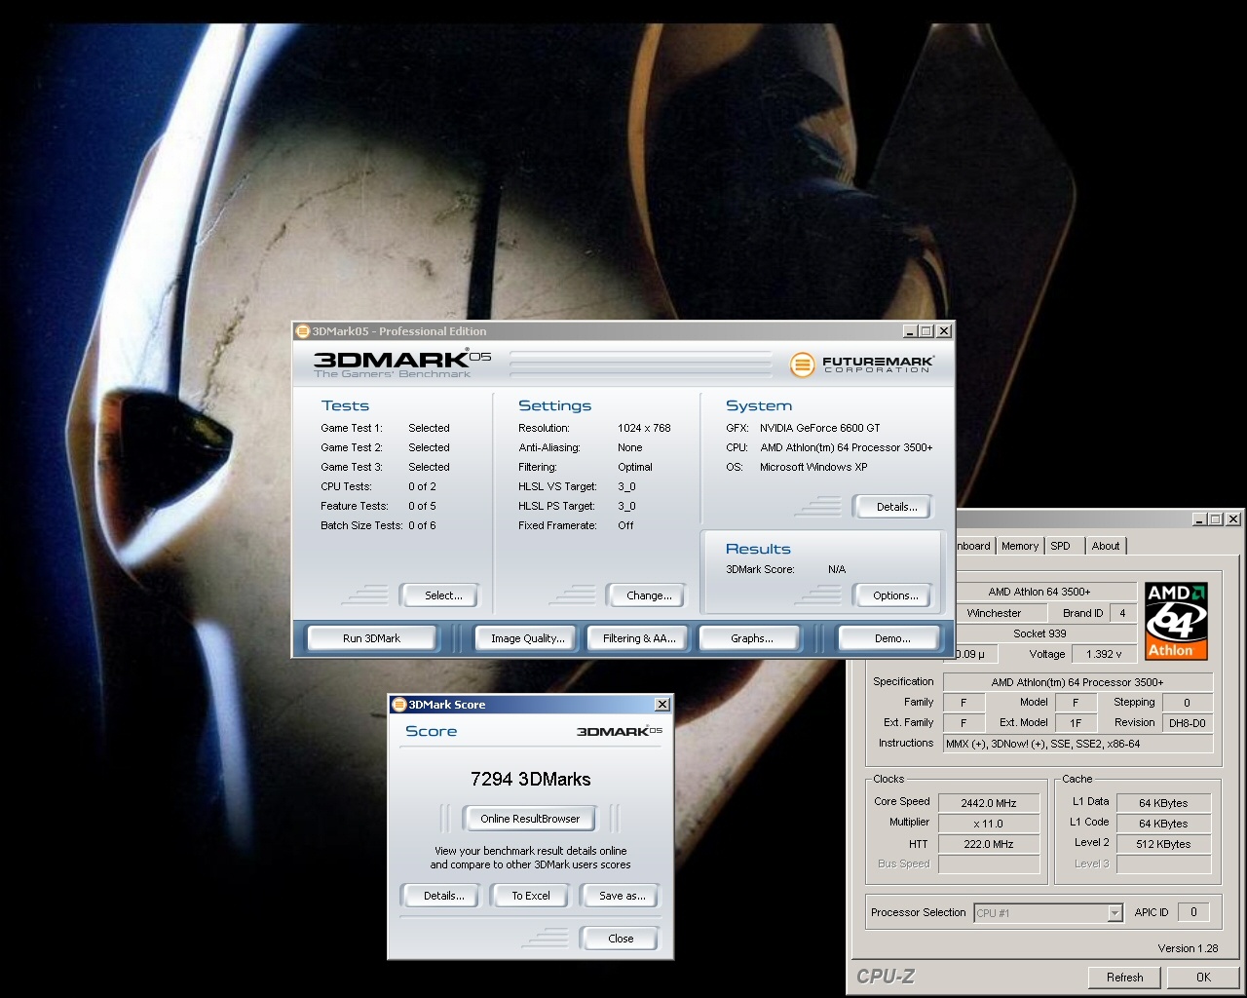Click Refresh in CPU-Z
The image size is (1247, 998).
[1125, 978]
